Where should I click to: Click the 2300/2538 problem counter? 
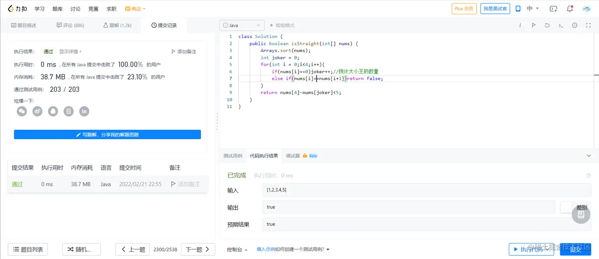click(165, 250)
